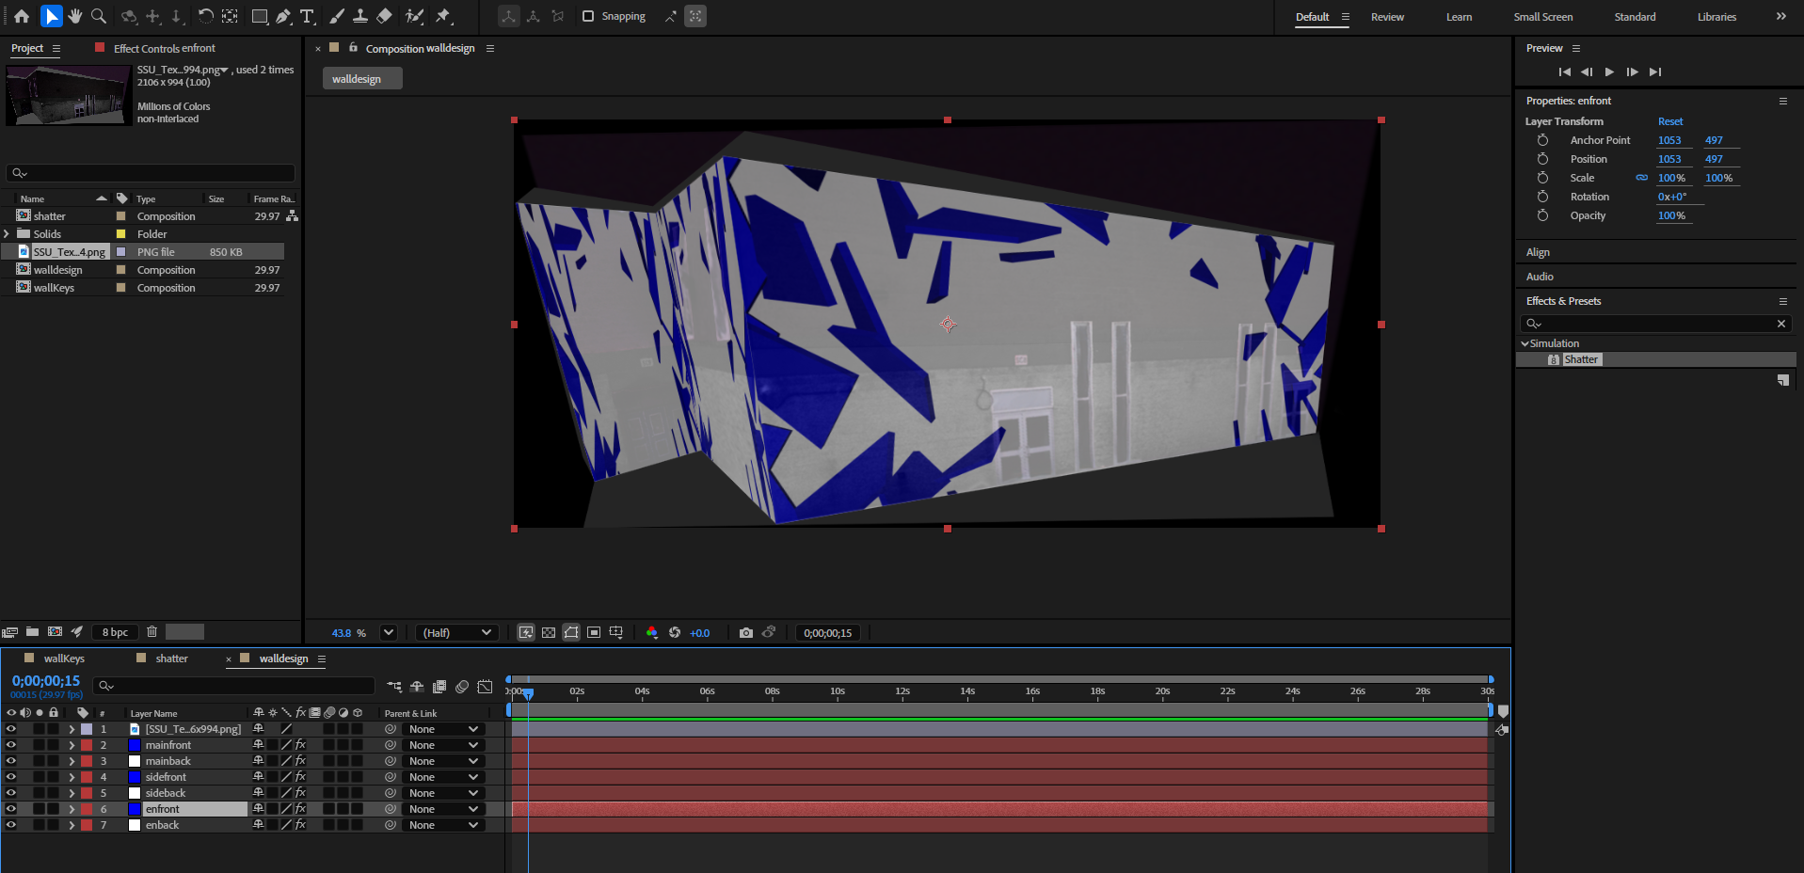
Task: Switch to the shatter timeline tab
Action: [170, 658]
